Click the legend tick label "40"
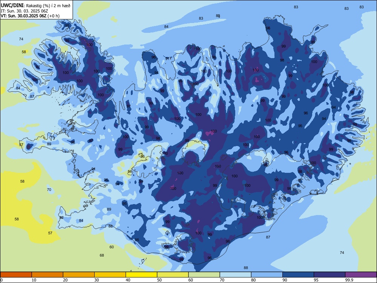Screen dimensions: 377x283 [128, 280]
